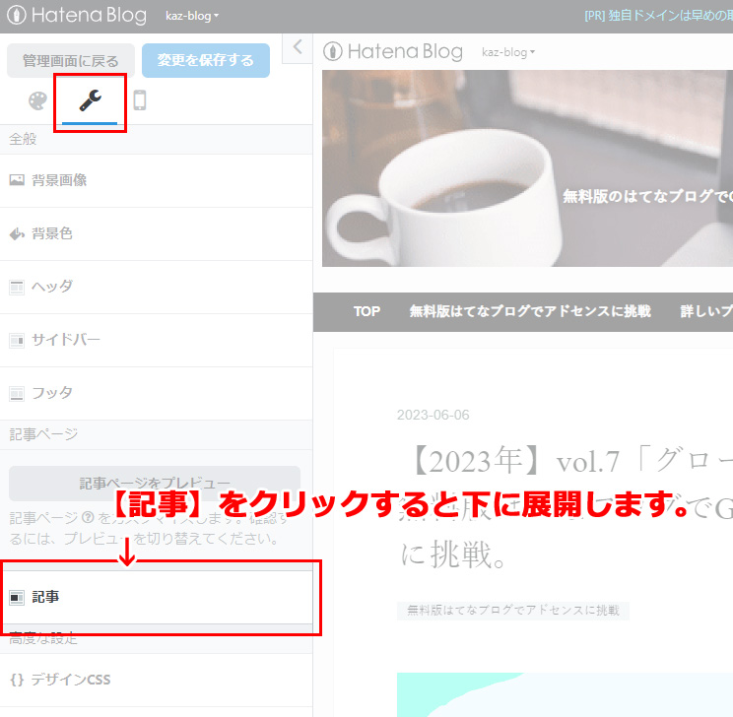Click the preview Hatena Blog logo
This screenshot has width=733, height=717.
tap(393, 51)
